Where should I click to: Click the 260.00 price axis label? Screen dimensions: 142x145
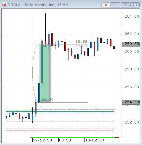(132, 52)
